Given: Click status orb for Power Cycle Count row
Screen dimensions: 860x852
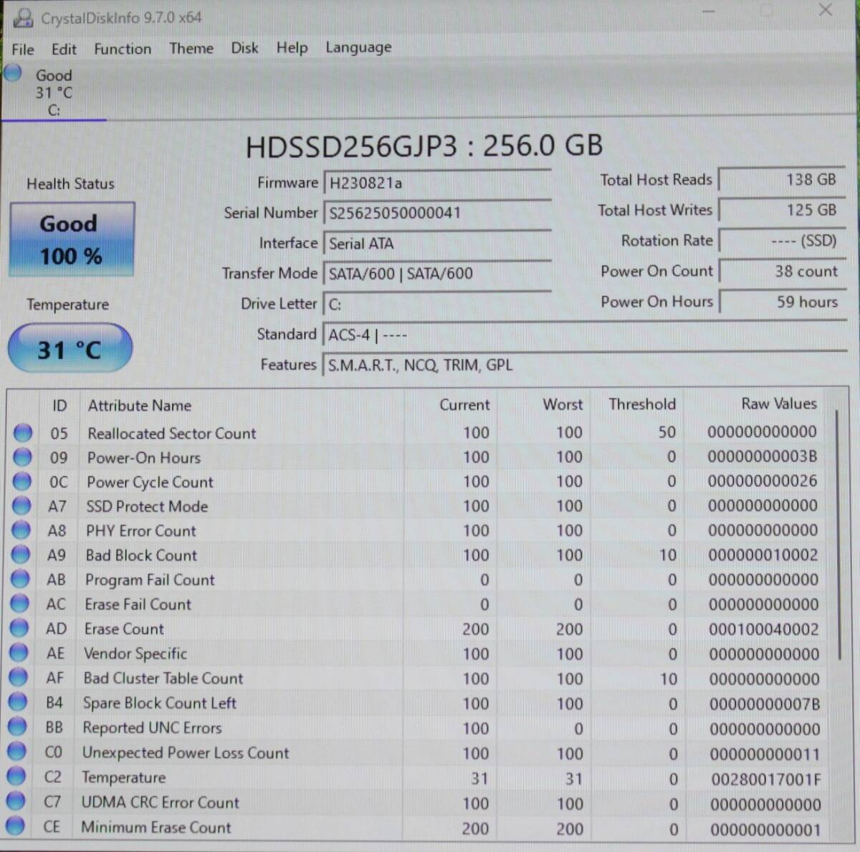Looking at the screenshot, I should pyautogui.click(x=22, y=482).
